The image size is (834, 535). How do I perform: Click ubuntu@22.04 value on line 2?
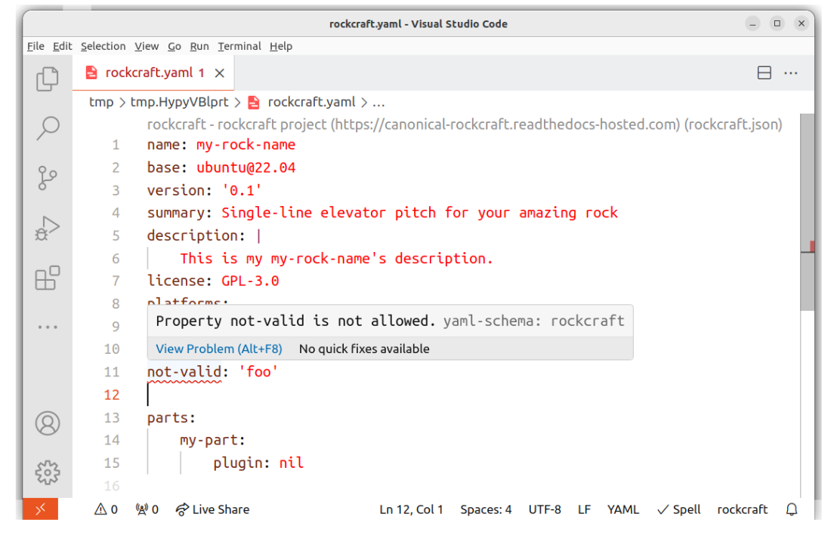pyautogui.click(x=246, y=168)
